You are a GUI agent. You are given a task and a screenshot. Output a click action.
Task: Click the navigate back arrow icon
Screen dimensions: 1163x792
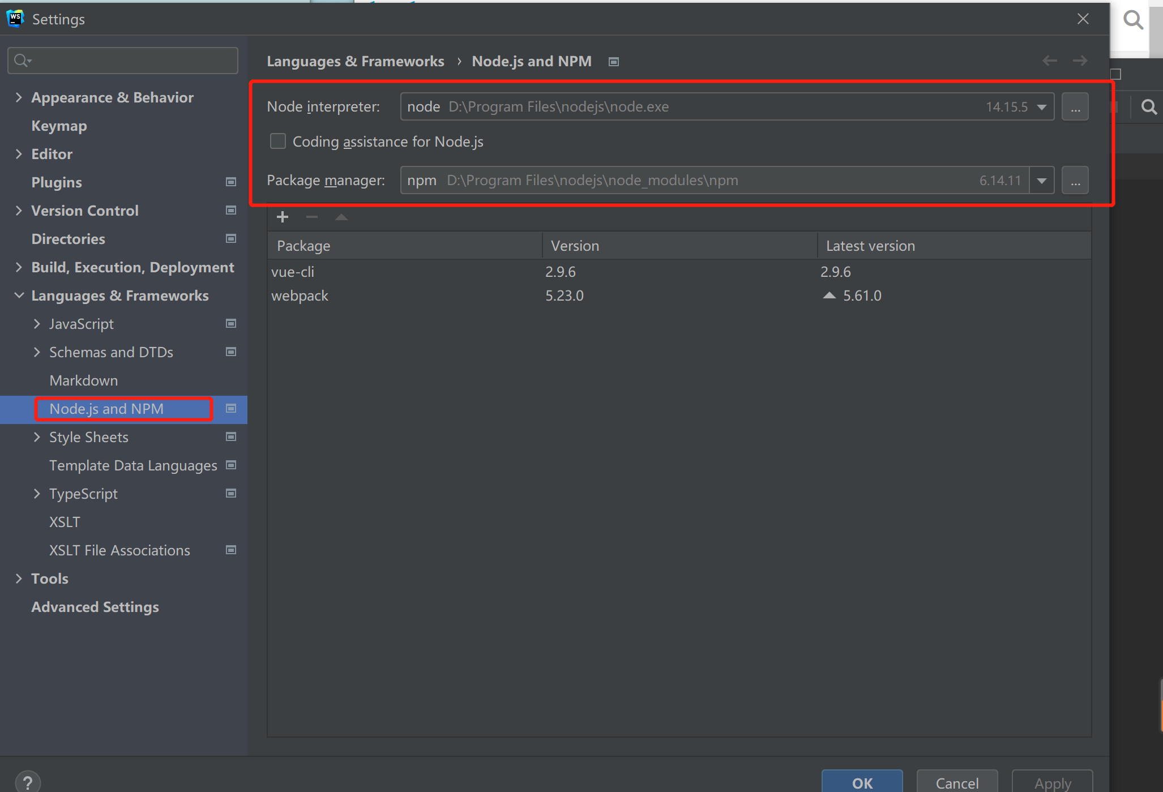tap(1049, 61)
